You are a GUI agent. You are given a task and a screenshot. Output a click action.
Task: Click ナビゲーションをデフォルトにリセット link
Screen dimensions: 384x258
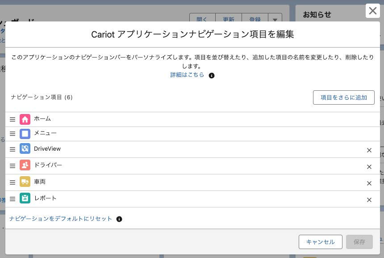(60, 219)
